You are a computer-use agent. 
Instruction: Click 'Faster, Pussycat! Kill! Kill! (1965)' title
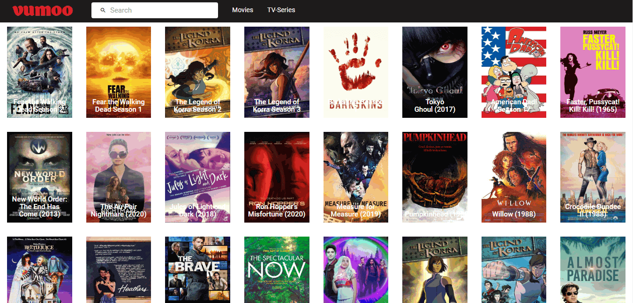[593, 106]
